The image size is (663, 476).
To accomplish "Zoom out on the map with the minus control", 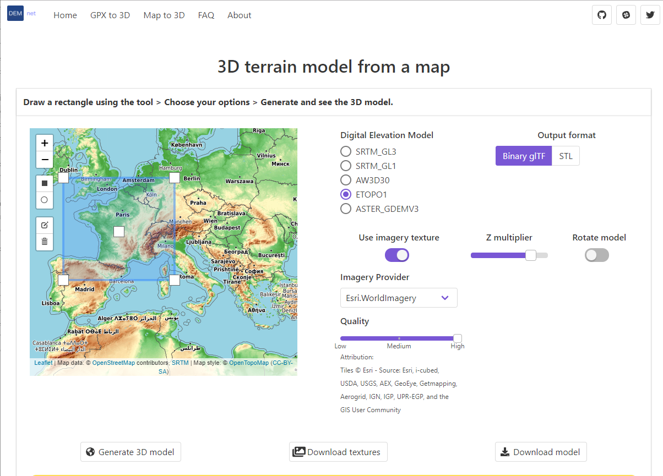I will 45,160.
